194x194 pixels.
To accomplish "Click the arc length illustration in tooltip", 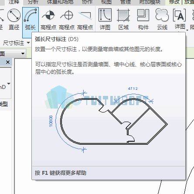I will point(109,119).
